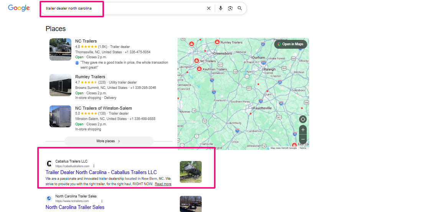Click the Caballus Trailers site favicon
The image size is (421, 212).
49,163
